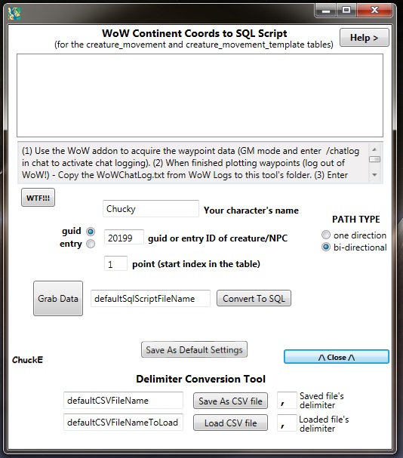The image size is (403, 458).
Task: Click inside the large empty output text box
Action: pyautogui.click(x=200, y=96)
